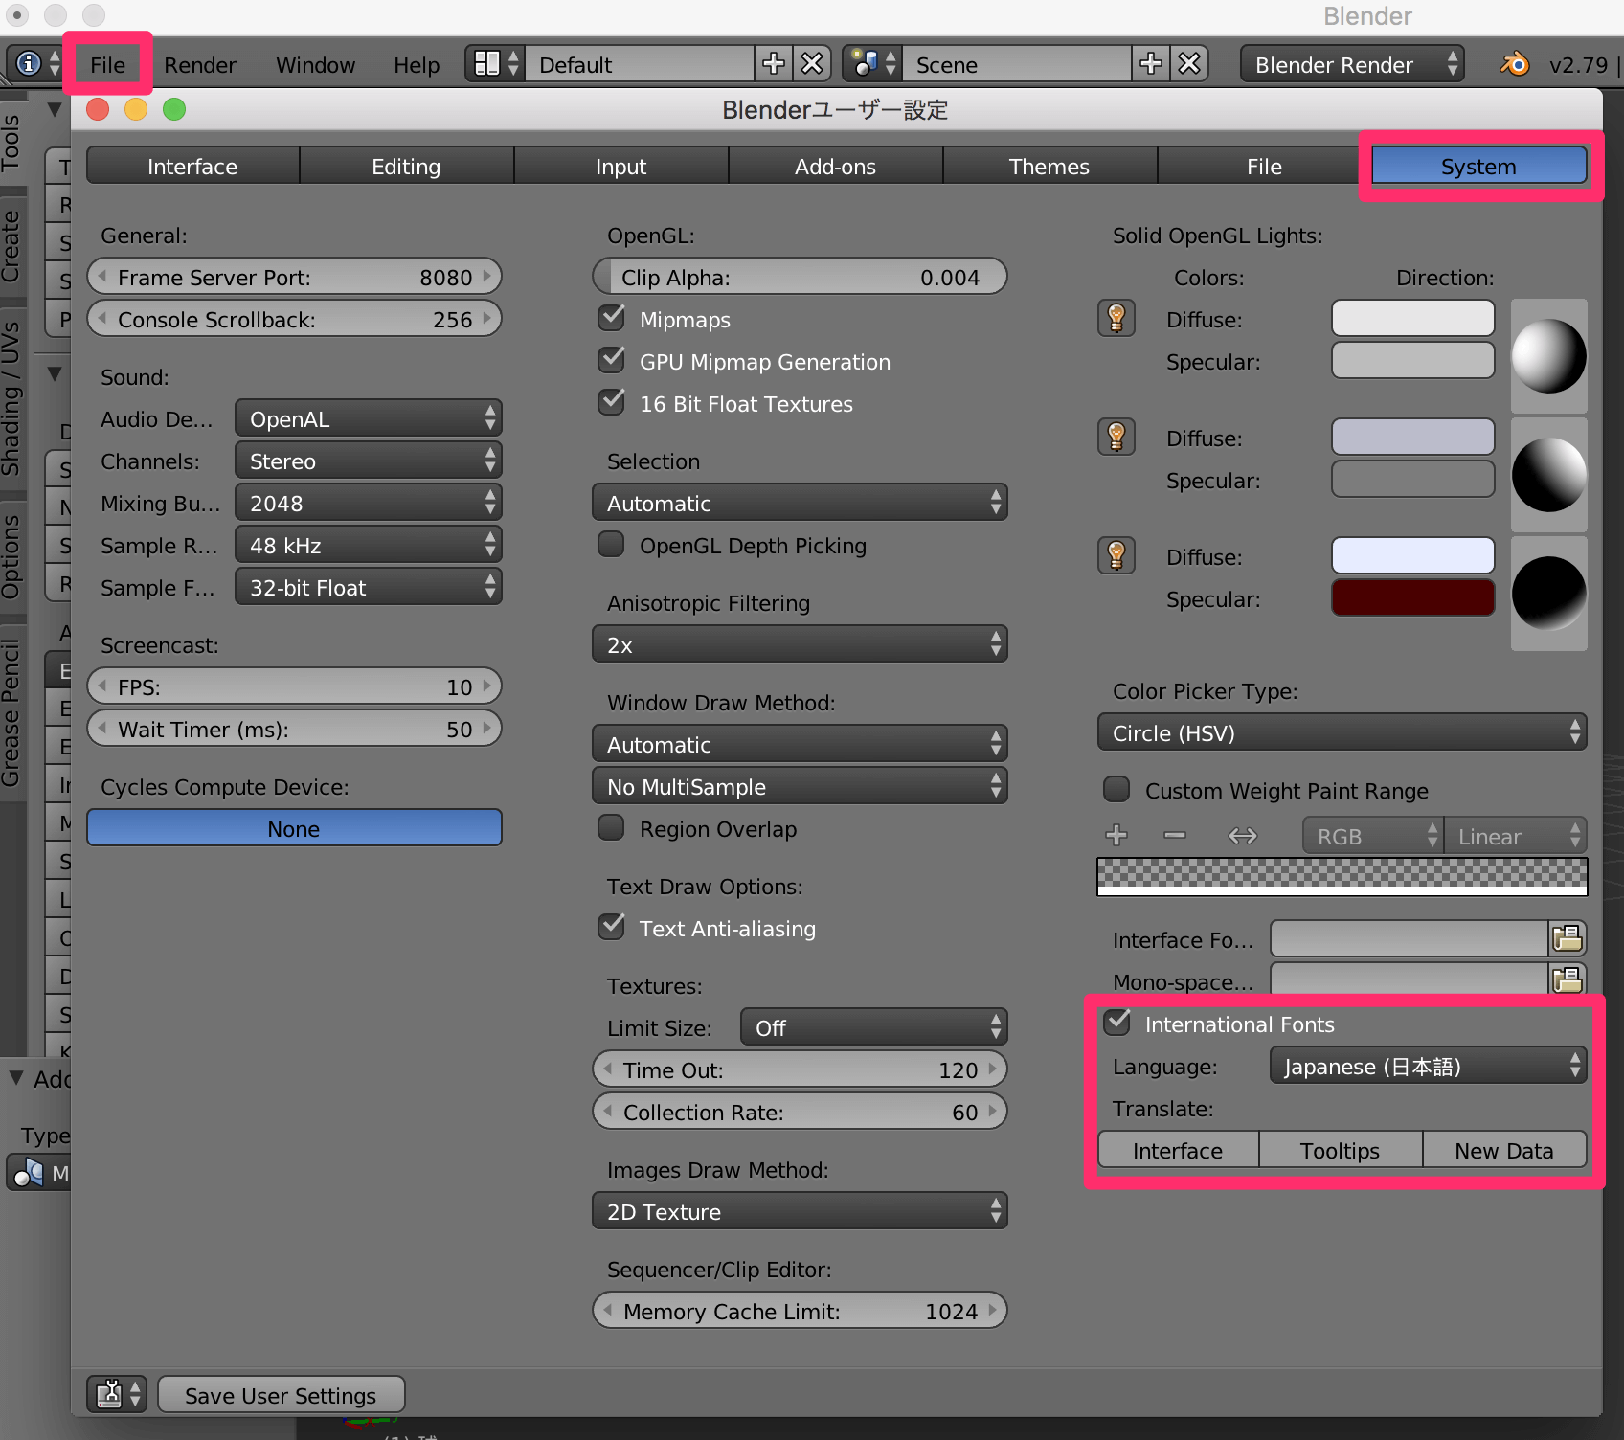Open the Window menu
Image resolution: width=1624 pixels, height=1440 pixels.
pos(315,64)
